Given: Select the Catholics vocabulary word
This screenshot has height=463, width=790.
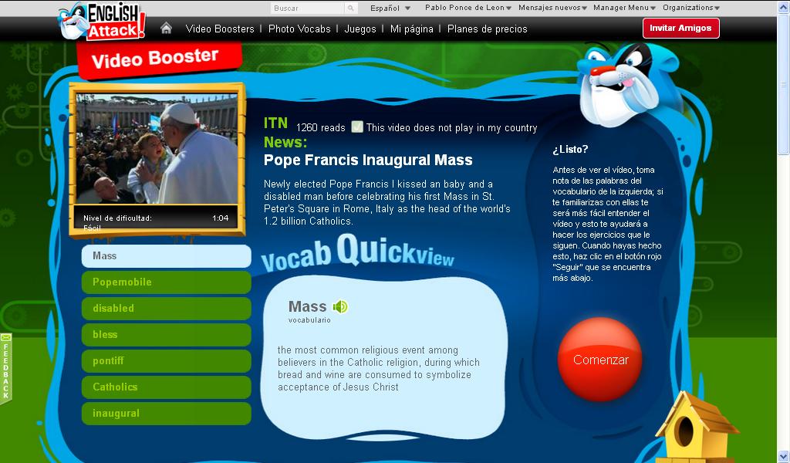Looking at the screenshot, I should click(167, 387).
